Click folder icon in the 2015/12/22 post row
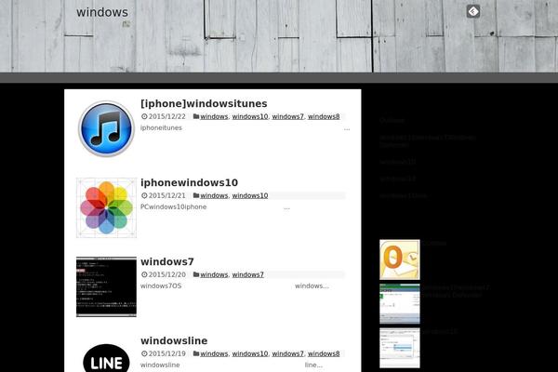 [x=196, y=116]
